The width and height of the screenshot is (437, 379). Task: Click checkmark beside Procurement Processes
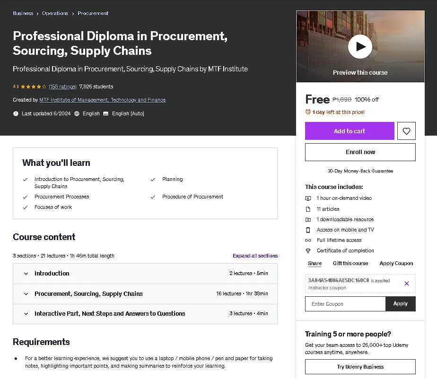pyautogui.click(x=26, y=197)
